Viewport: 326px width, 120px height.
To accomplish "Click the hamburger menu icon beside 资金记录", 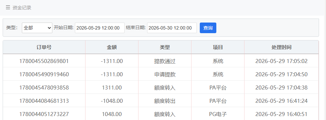I will (x=8, y=8).
